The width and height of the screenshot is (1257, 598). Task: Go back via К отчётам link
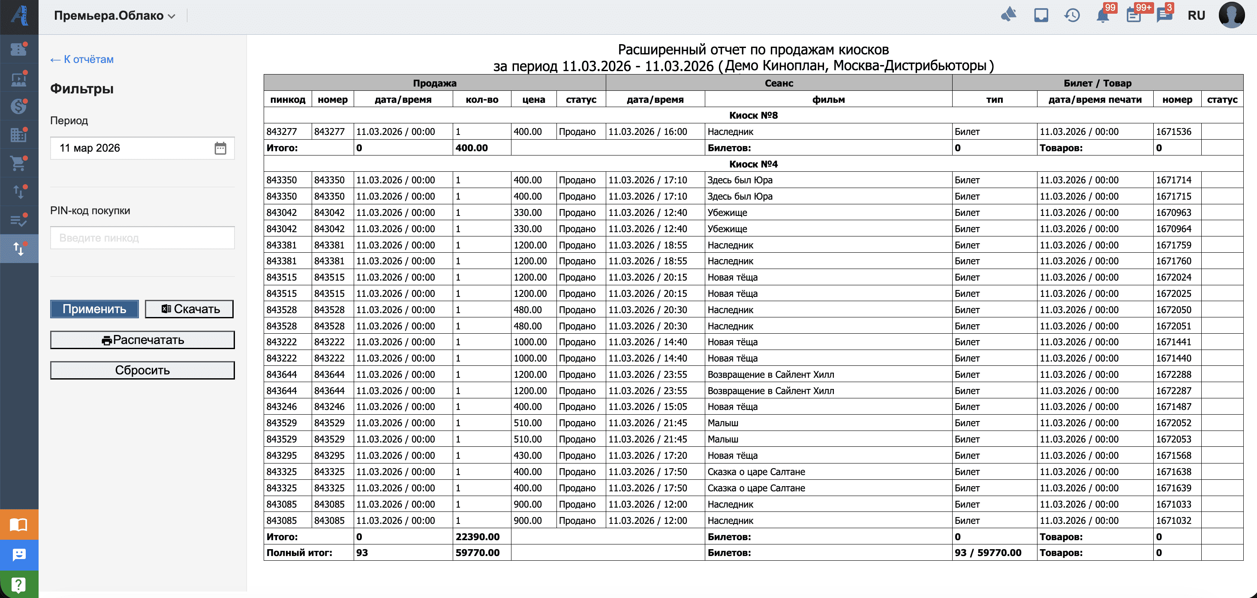click(82, 59)
